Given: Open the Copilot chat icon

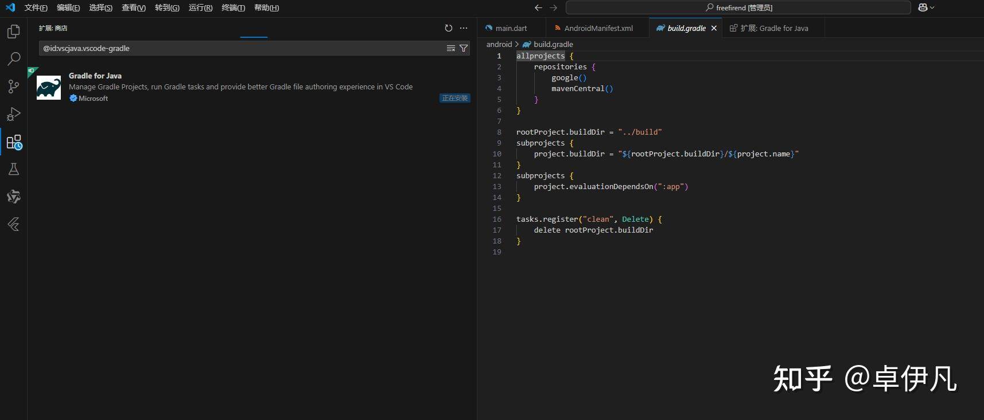Looking at the screenshot, I should 923,7.
